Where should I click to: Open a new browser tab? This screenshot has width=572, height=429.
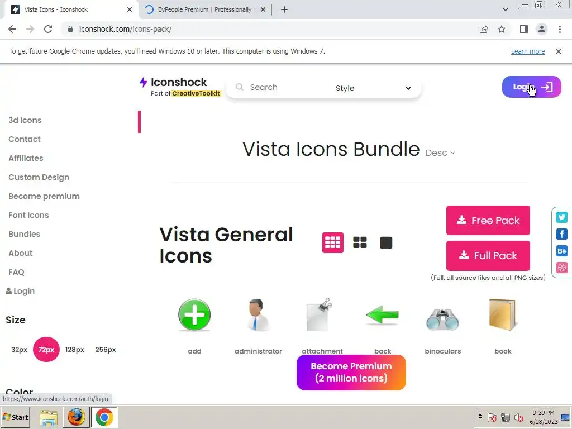[x=284, y=9]
